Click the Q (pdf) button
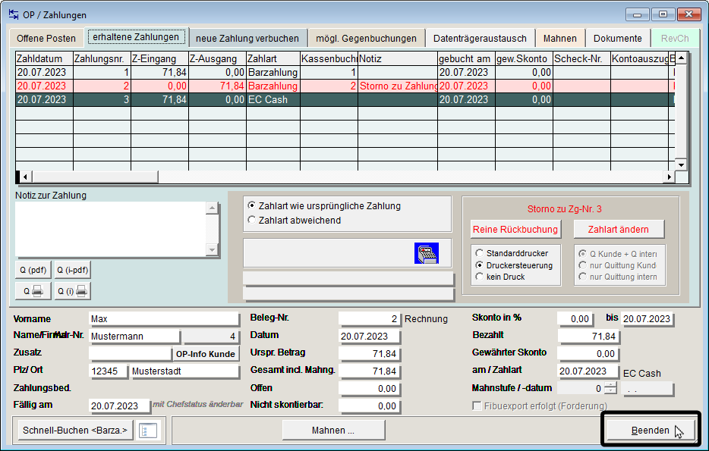 pyautogui.click(x=33, y=270)
